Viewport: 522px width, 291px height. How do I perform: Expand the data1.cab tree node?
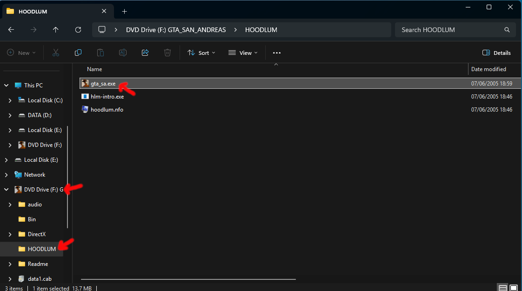pyautogui.click(x=10, y=279)
